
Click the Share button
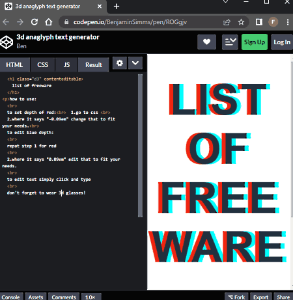click(x=283, y=297)
